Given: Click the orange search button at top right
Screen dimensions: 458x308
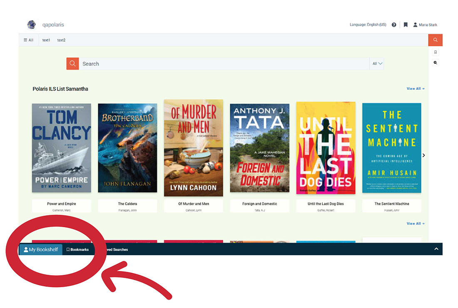Looking at the screenshot, I should point(435,40).
